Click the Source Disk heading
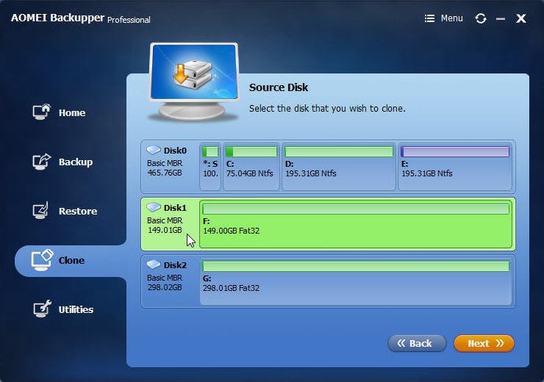 click(278, 87)
